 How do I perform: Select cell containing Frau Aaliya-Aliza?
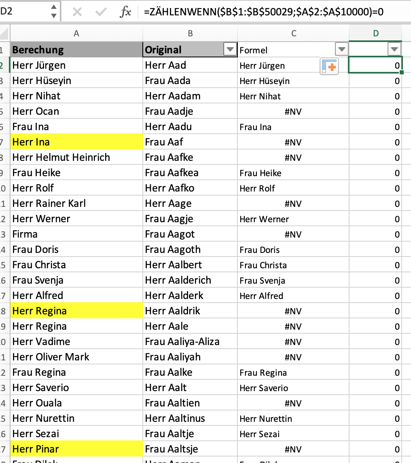190,342
